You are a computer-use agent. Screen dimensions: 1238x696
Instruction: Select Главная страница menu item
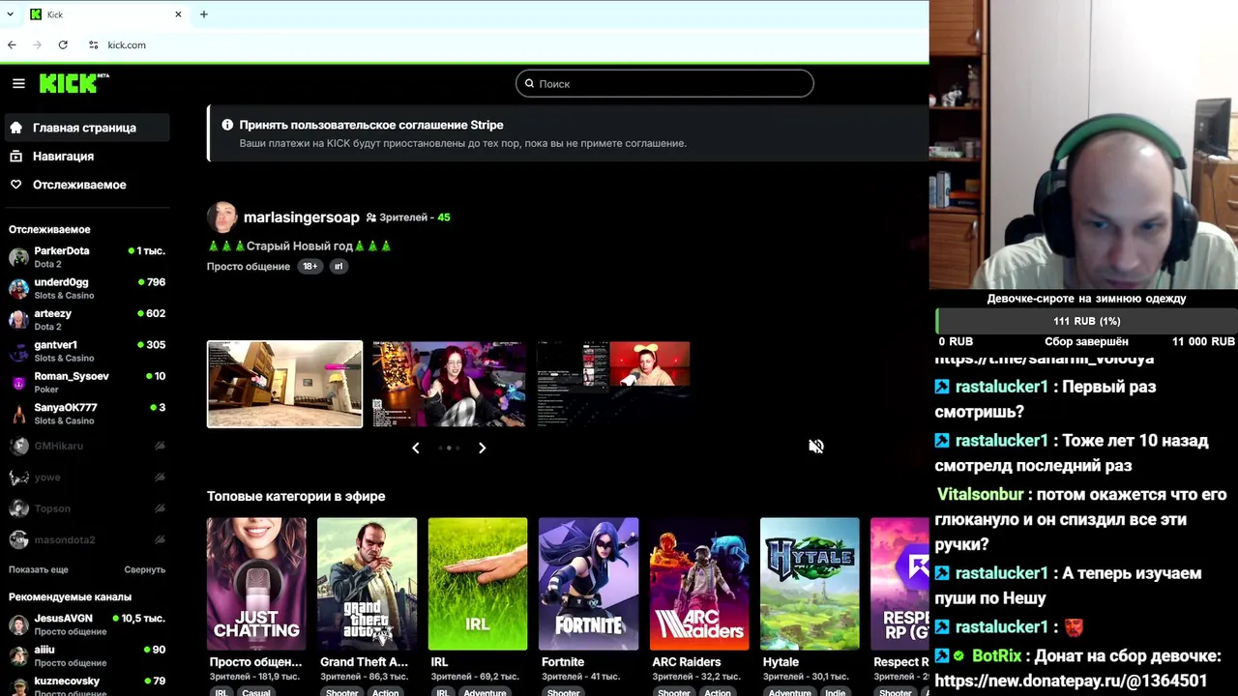pyautogui.click(x=87, y=128)
